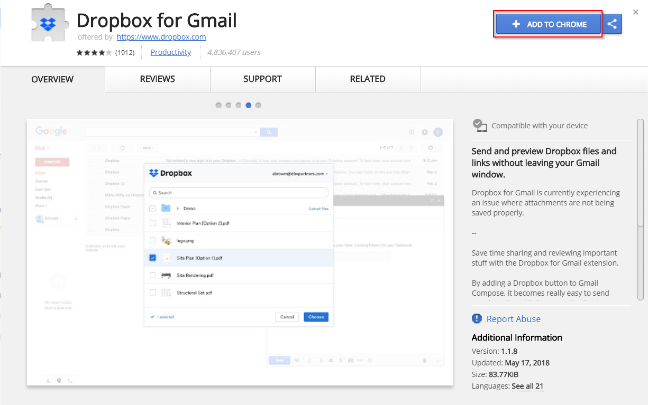This screenshot has width=648, height=405.
Task: Click the Report Abuse exclamation icon
Action: tap(477, 319)
